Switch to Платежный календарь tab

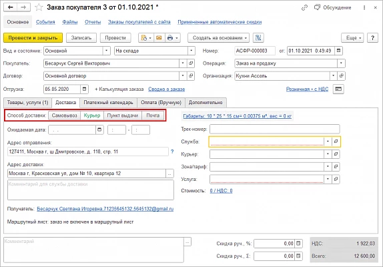coord(108,103)
